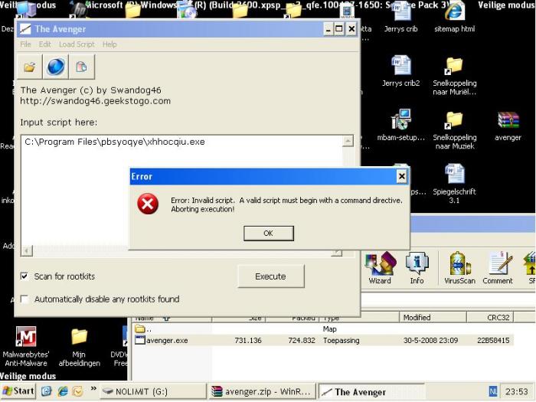The image size is (536, 402).
Task: Select avenger.exe in the WinRAR file list
Action: click(x=324, y=341)
